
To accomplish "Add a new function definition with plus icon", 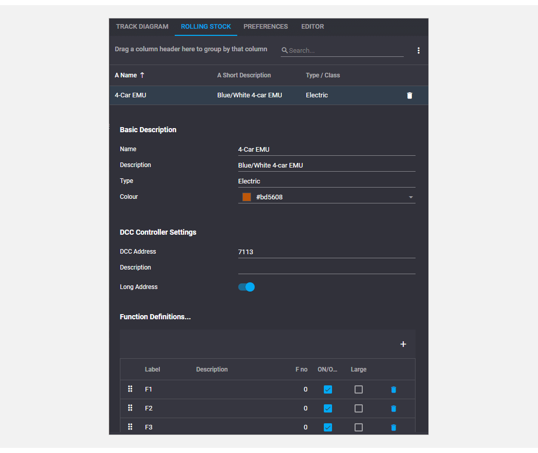I will [403, 344].
